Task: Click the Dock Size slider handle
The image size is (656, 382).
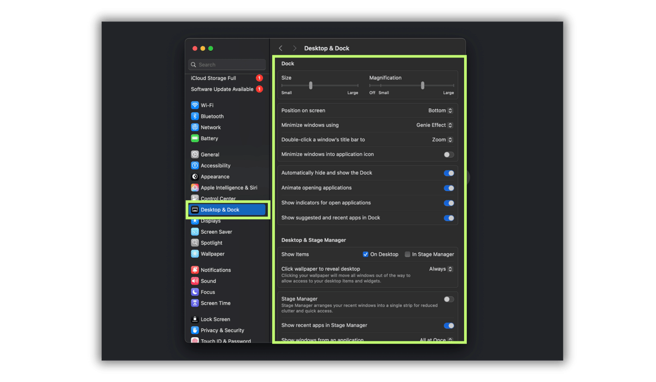Action: click(x=311, y=85)
